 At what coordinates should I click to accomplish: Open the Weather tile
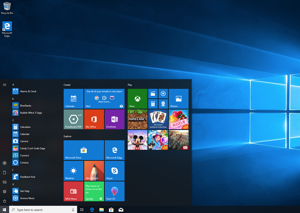tap(73, 171)
